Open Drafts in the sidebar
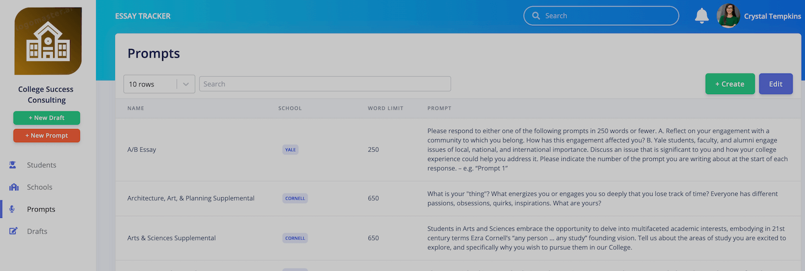The width and height of the screenshot is (805, 271). point(37,231)
